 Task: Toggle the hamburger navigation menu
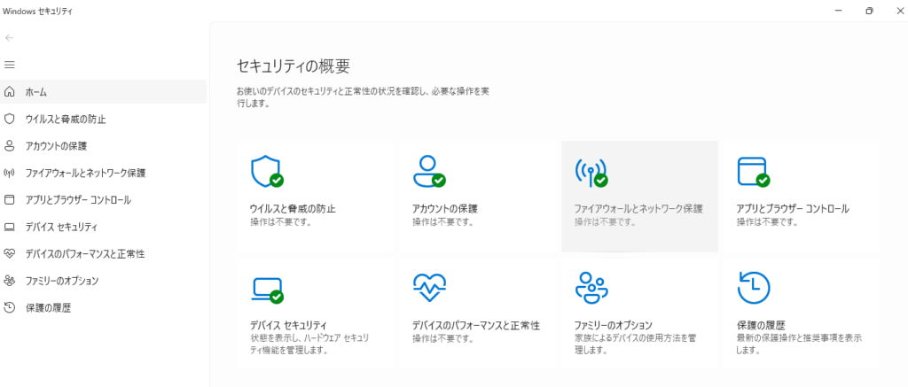point(9,65)
